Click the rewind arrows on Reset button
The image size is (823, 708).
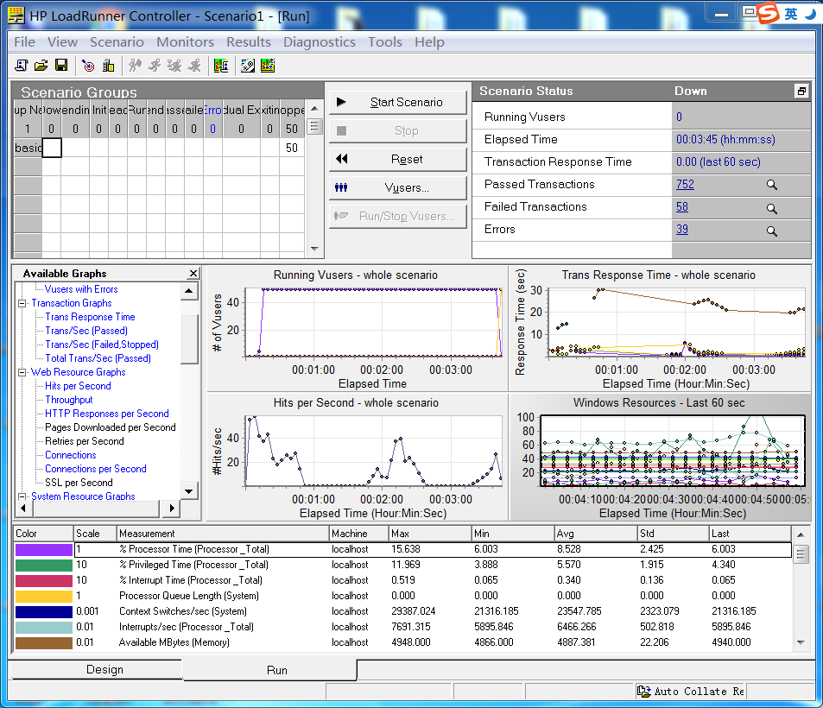tap(342, 159)
